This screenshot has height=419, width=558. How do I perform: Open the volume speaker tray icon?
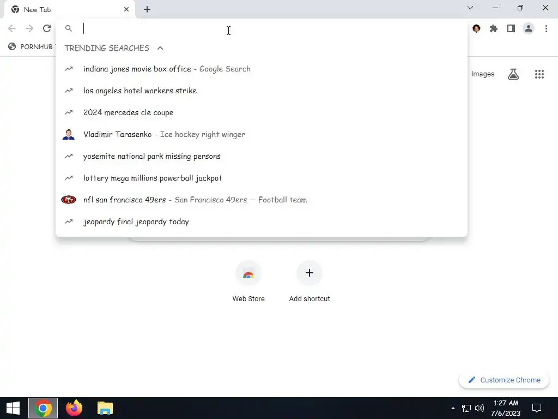coord(480,408)
